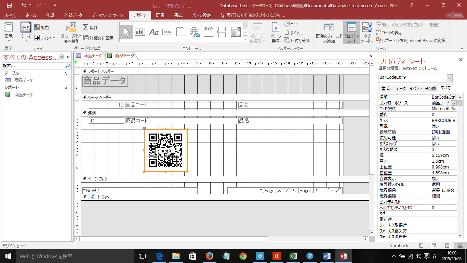467x263 pixels.
Task: Click コードの表示 view code
Action: coord(389,33)
